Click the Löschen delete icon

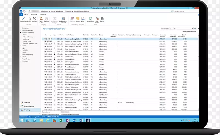point(34,18)
